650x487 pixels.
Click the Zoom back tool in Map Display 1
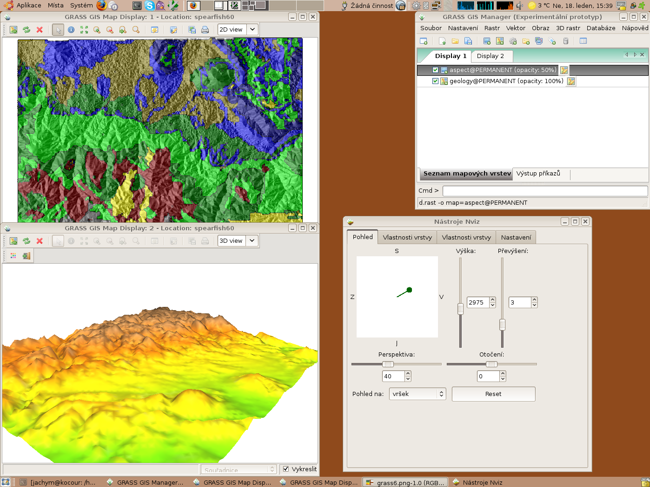pyautogui.click(x=123, y=30)
